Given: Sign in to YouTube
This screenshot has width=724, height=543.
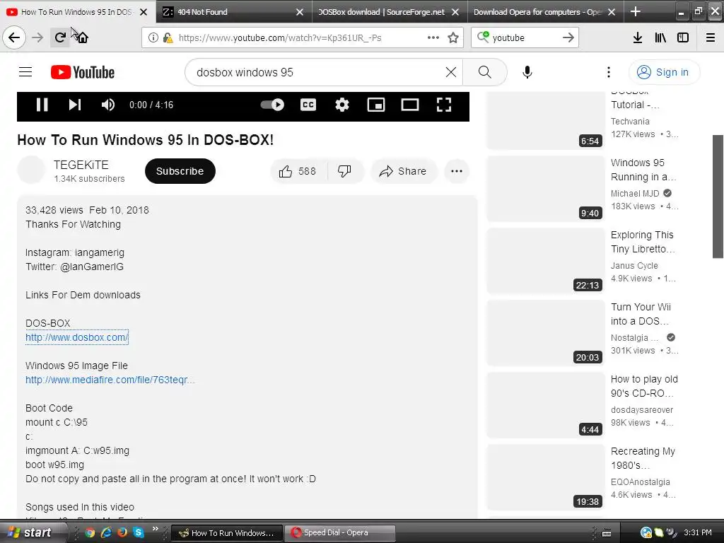Looking at the screenshot, I should (664, 72).
